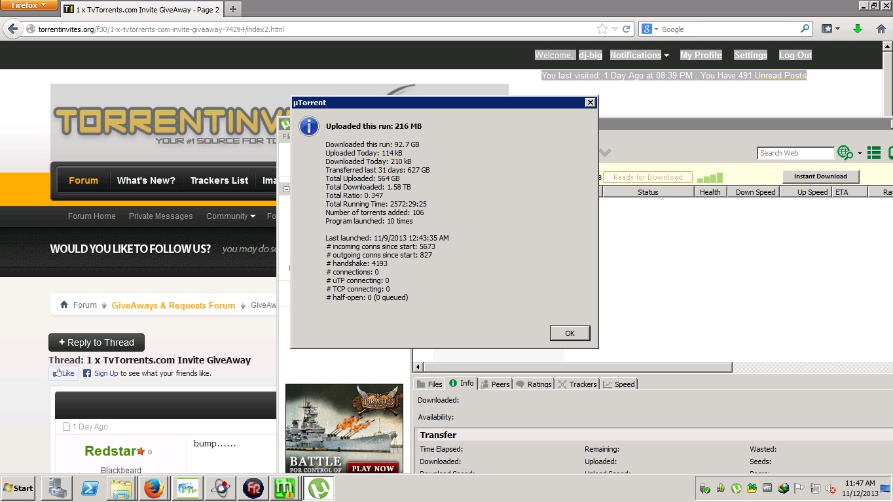Sort by the Status column header

coord(647,192)
